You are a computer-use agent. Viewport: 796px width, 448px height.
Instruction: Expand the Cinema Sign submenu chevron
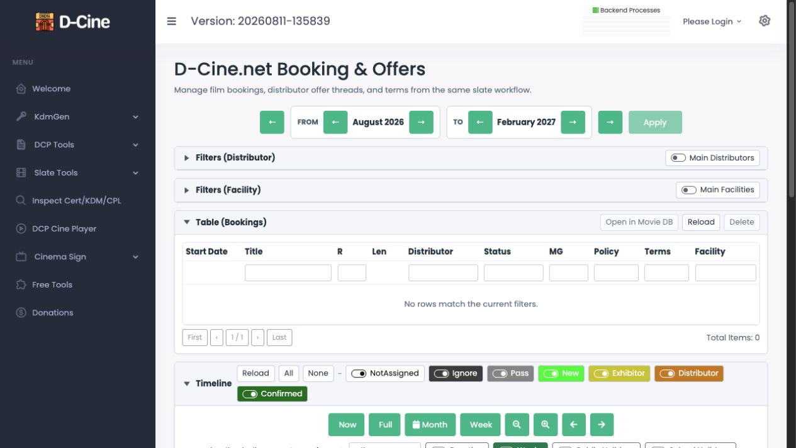tap(135, 257)
